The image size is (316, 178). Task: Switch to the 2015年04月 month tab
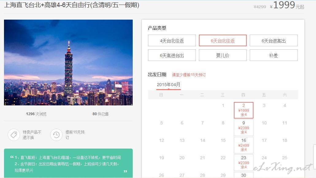click(168, 85)
